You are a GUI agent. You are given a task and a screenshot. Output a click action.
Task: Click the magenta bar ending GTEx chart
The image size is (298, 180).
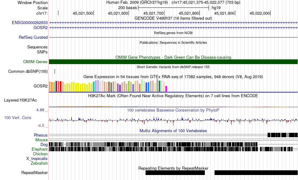point(166,89)
